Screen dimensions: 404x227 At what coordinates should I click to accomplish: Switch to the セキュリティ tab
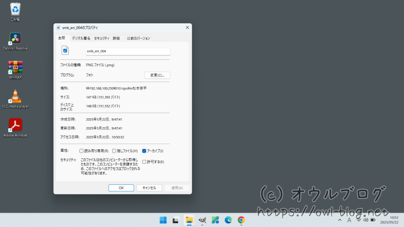[102, 38]
